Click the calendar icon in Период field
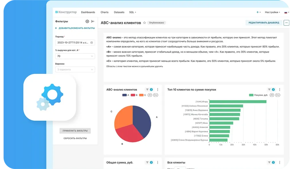 pos(92,43)
